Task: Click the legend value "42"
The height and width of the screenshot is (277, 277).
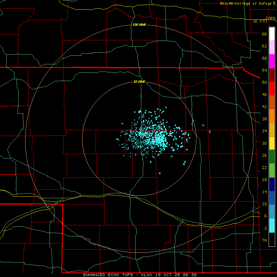Action: pos(264,107)
